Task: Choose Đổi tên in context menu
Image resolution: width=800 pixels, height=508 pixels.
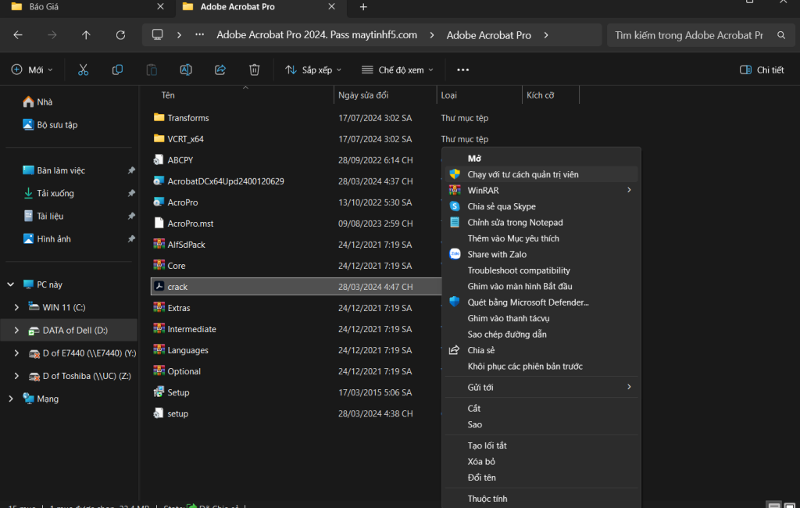Action: click(541, 478)
